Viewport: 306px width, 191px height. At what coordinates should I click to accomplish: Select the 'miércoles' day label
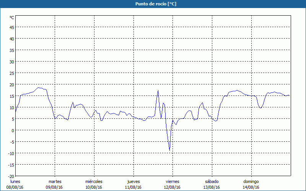click(x=94, y=181)
